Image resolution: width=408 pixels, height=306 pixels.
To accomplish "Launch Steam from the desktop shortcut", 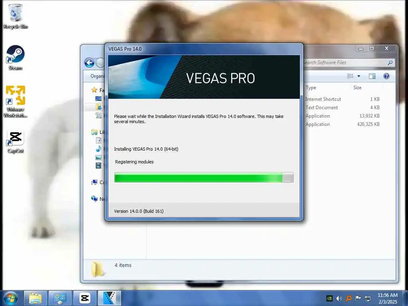I will pyautogui.click(x=15, y=57).
